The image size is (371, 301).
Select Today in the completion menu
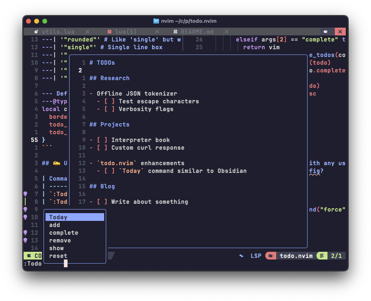75,217
